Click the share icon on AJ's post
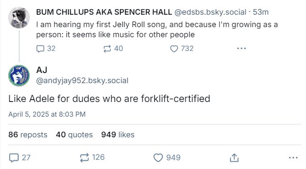This screenshot has width=306, height=169. pyautogui.click(x=234, y=158)
